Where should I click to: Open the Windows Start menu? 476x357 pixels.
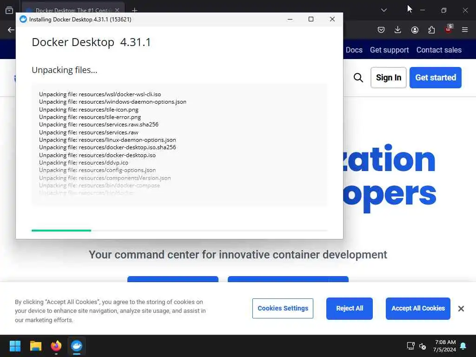point(15,346)
